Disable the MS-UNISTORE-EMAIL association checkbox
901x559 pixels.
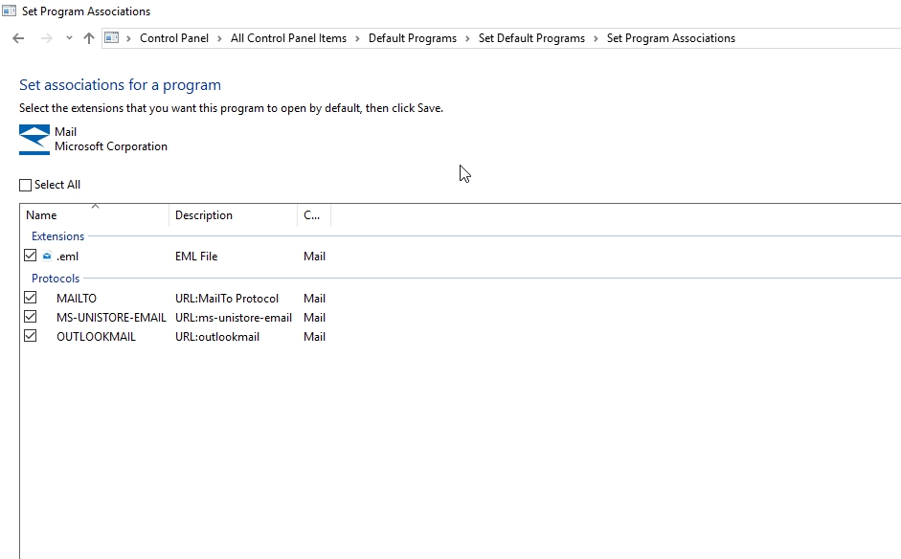(x=31, y=317)
